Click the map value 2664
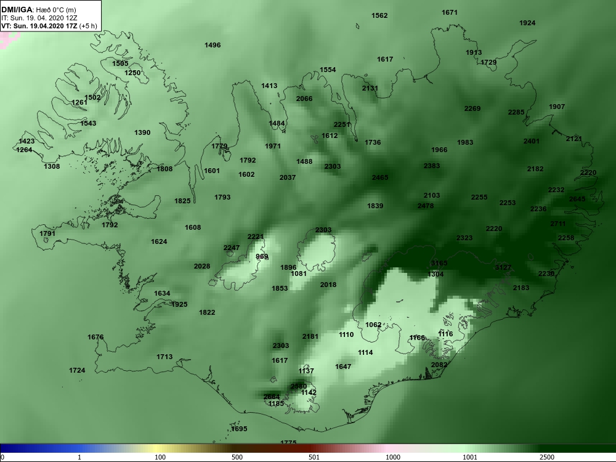The height and width of the screenshot is (462, 616). 272,397
